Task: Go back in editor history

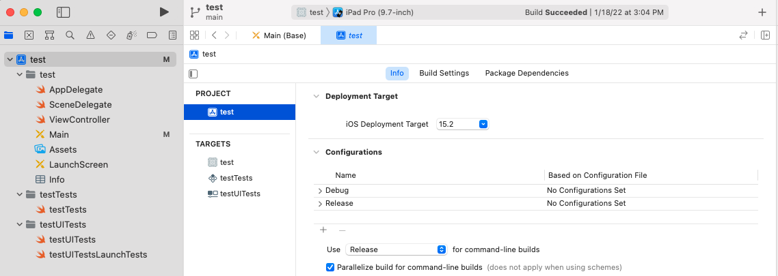Action: [214, 35]
